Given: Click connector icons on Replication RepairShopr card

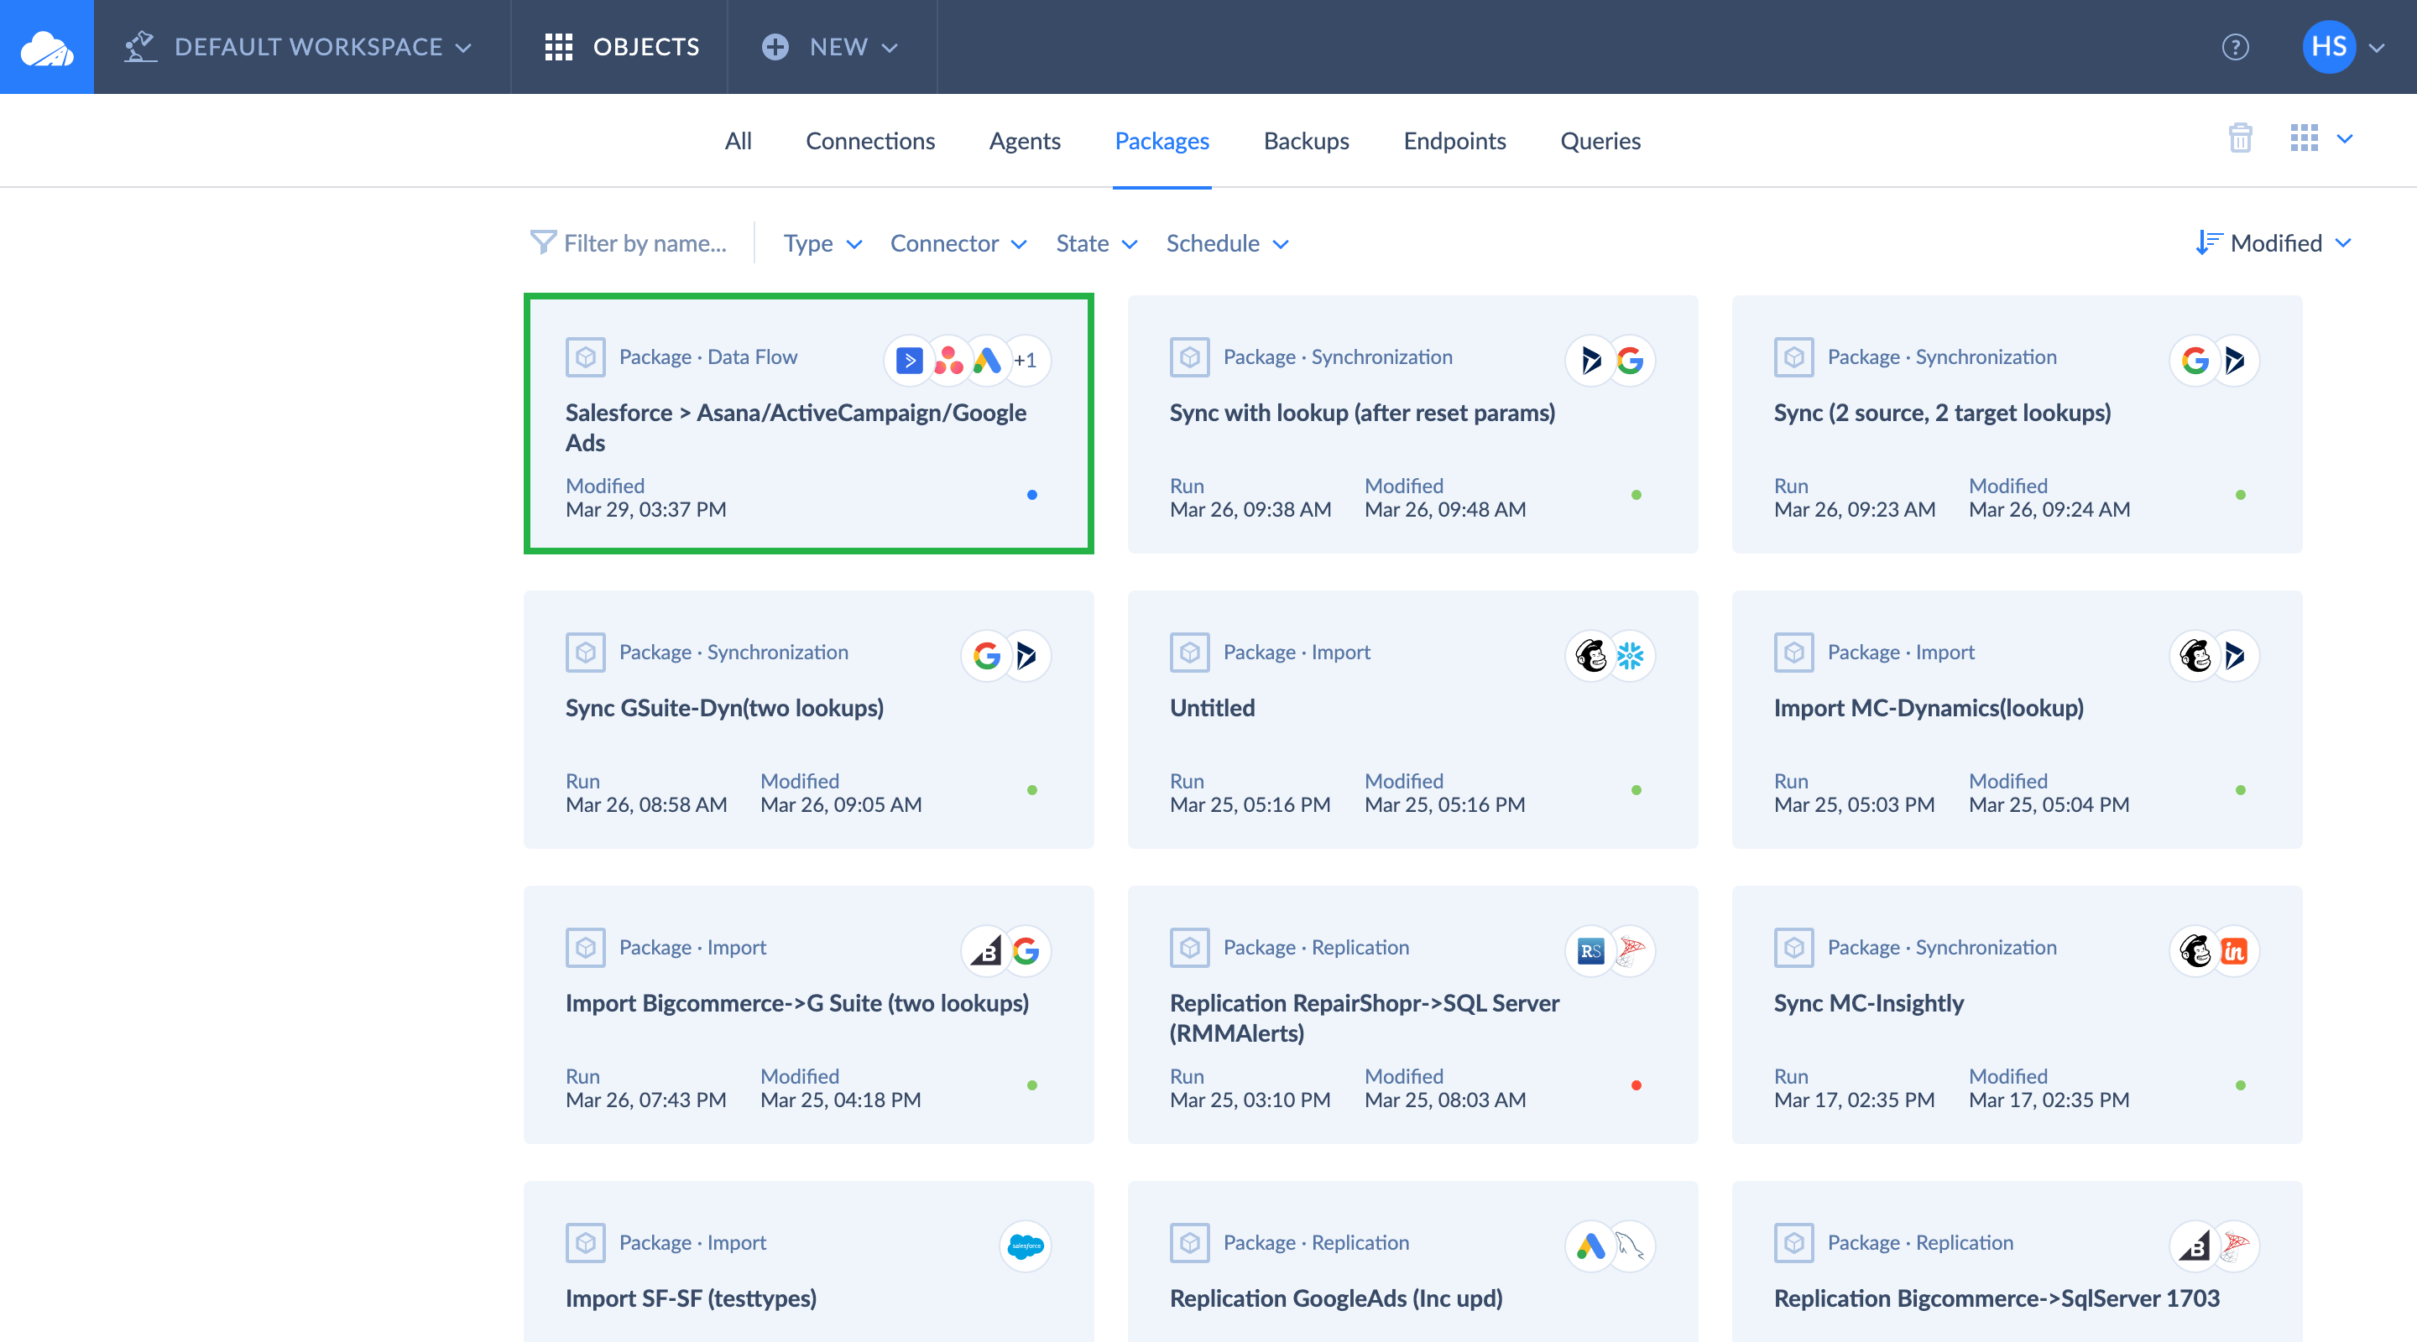Looking at the screenshot, I should click(1610, 951).
